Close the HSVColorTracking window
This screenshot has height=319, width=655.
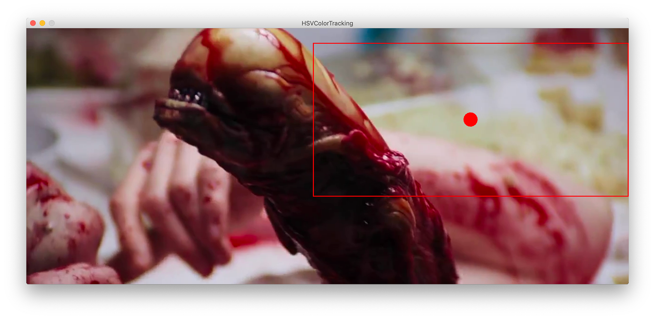coord(33,23)
